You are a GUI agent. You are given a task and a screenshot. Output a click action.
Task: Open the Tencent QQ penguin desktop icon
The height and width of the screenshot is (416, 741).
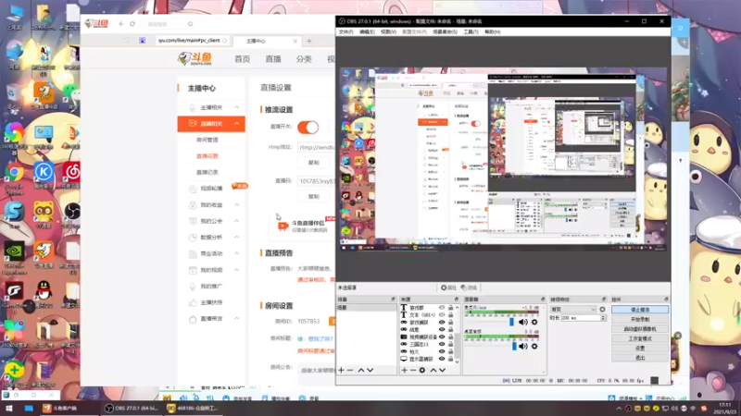coord(44,294)
